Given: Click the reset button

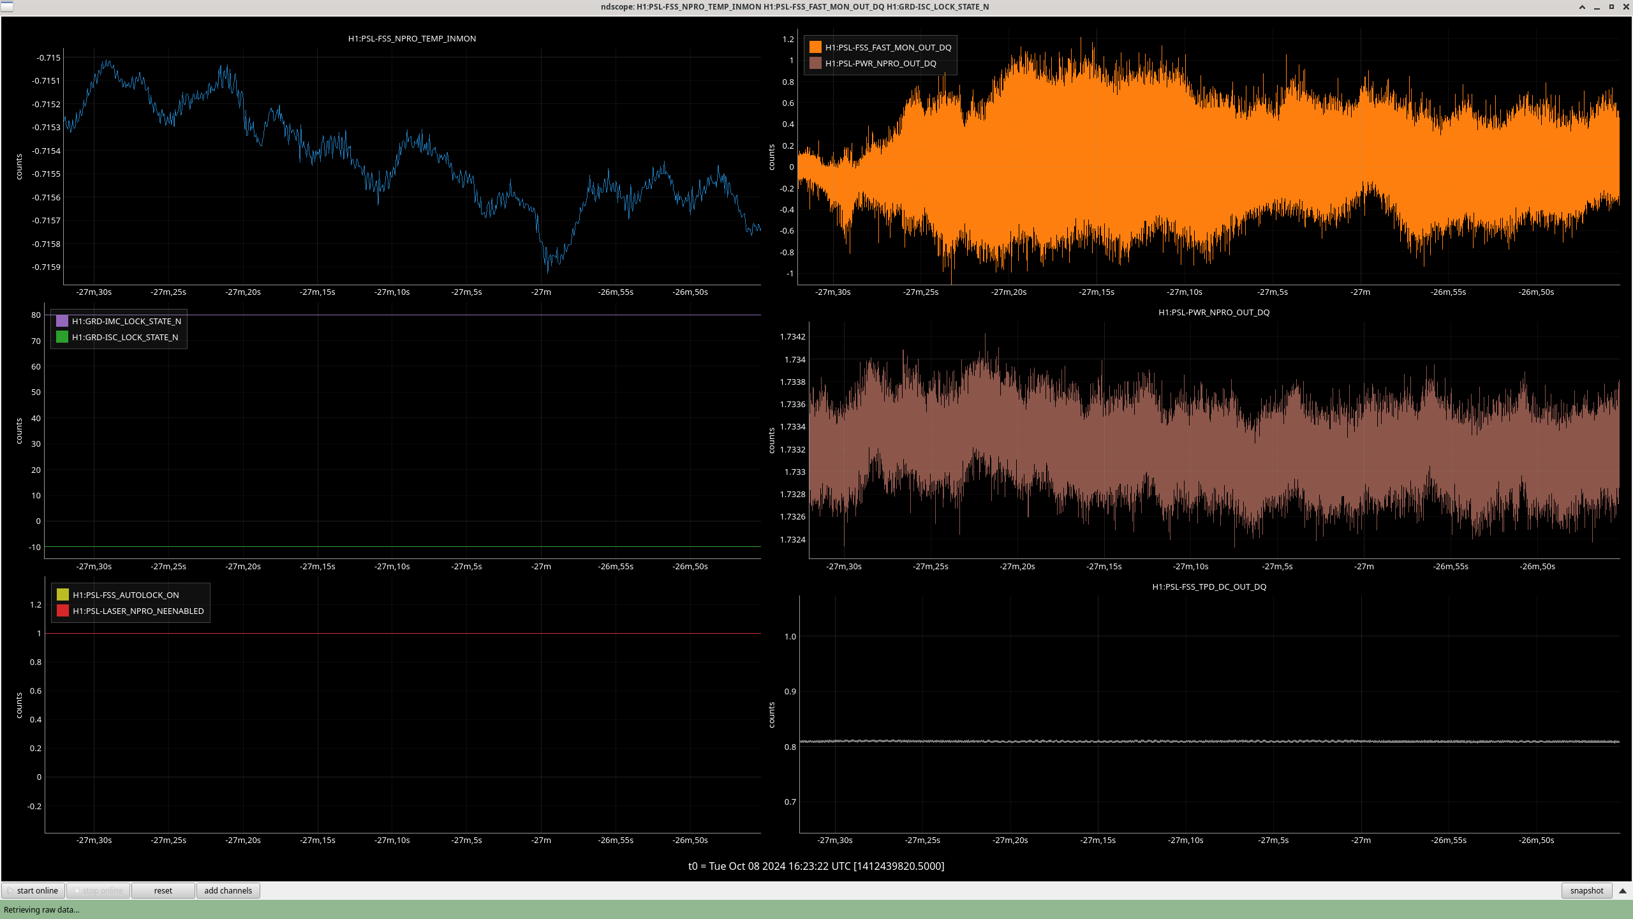Looking at the screenshot, I should pyautogui.click(x=163, y=890).
